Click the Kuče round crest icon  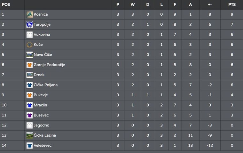[29, 45]
